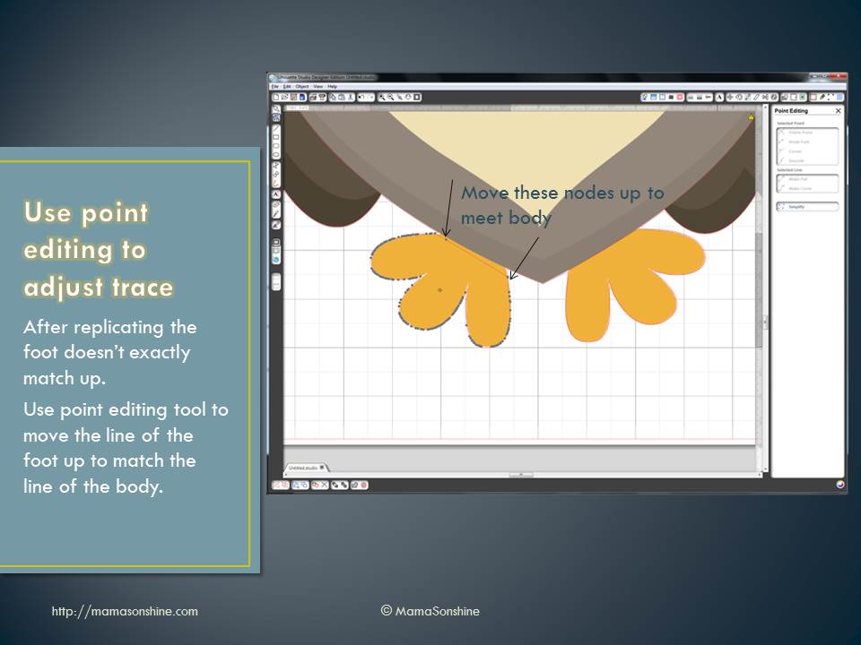Open the mamasonshine.com link
861x645 pixels.
click(x=125, y=611)
